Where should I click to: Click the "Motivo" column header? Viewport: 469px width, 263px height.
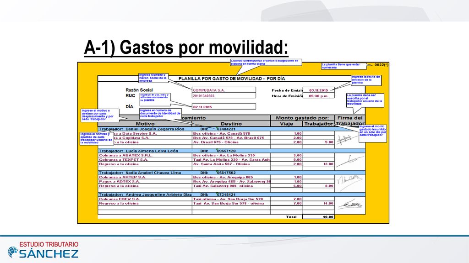click(x=145, y=124)
